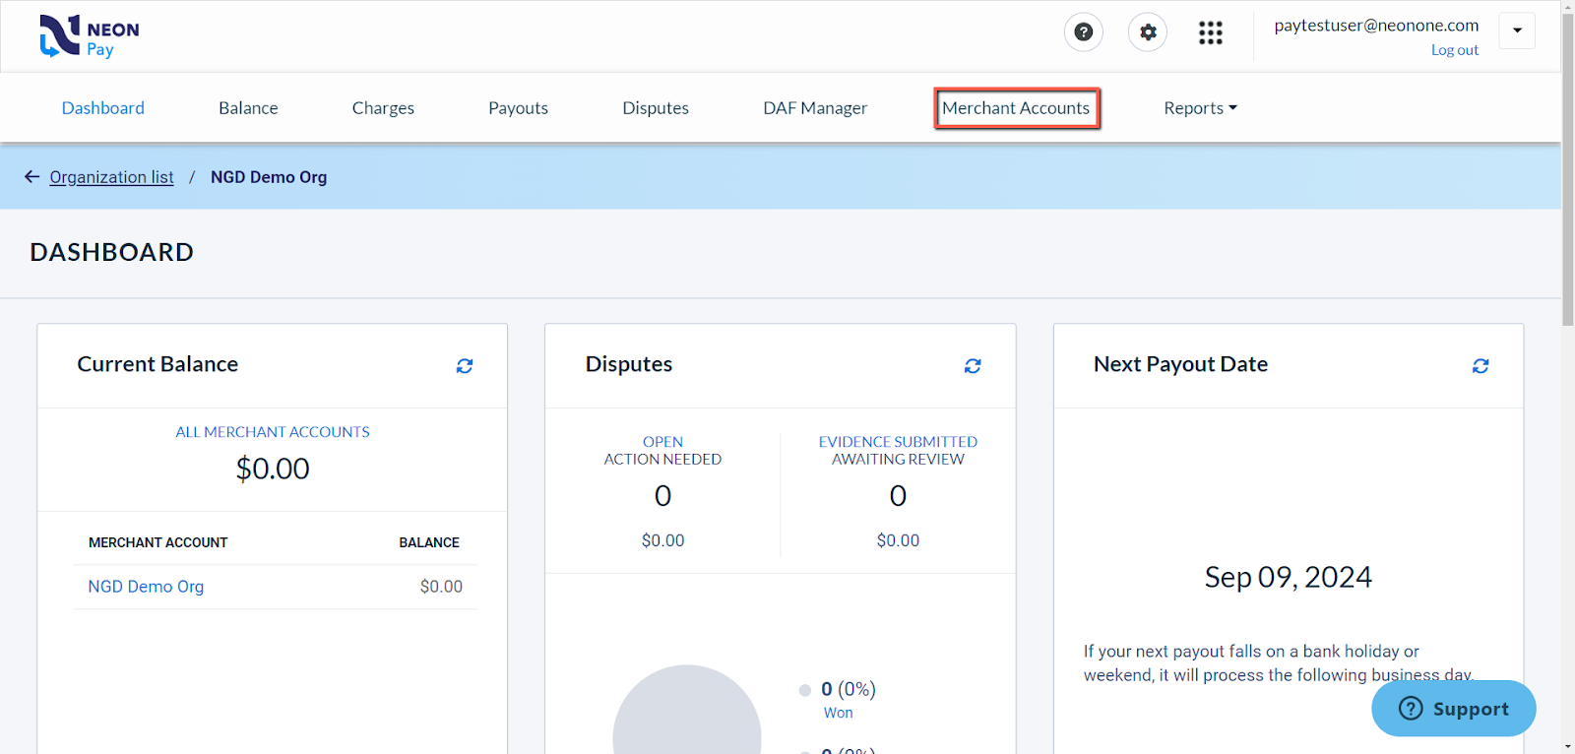The image size is (1575, 754).
Task: Select the Disputes tab
Action: (656, 108)
